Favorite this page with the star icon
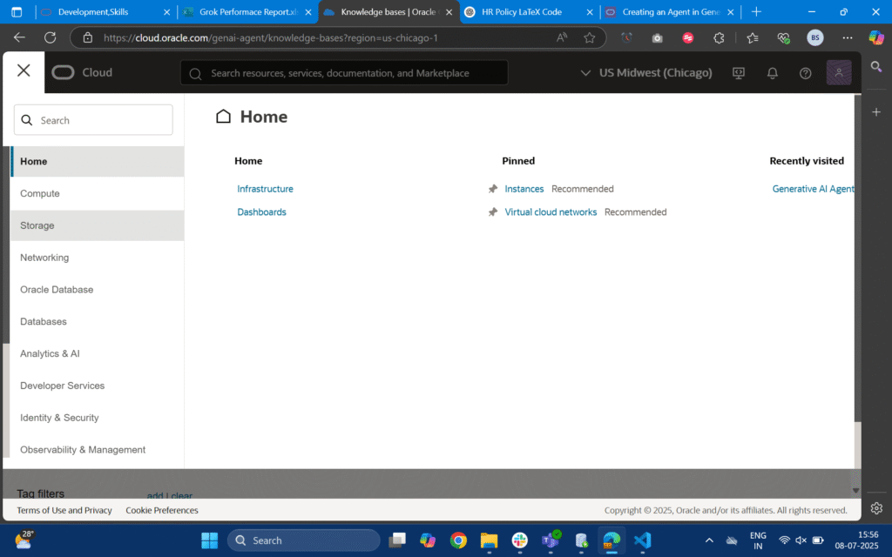This screenshot has width=892, height=557. 590,38
